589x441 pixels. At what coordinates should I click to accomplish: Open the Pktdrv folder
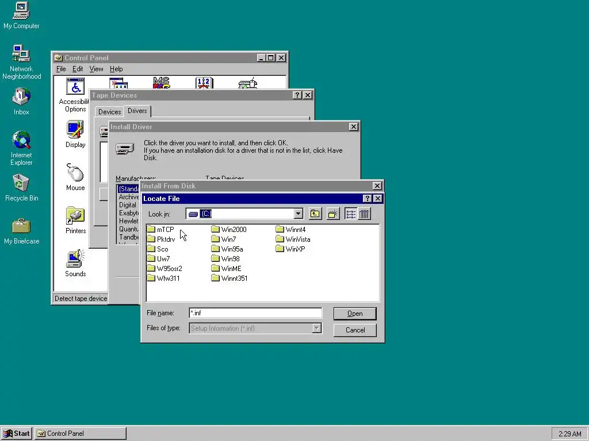(x=161, y=239)
